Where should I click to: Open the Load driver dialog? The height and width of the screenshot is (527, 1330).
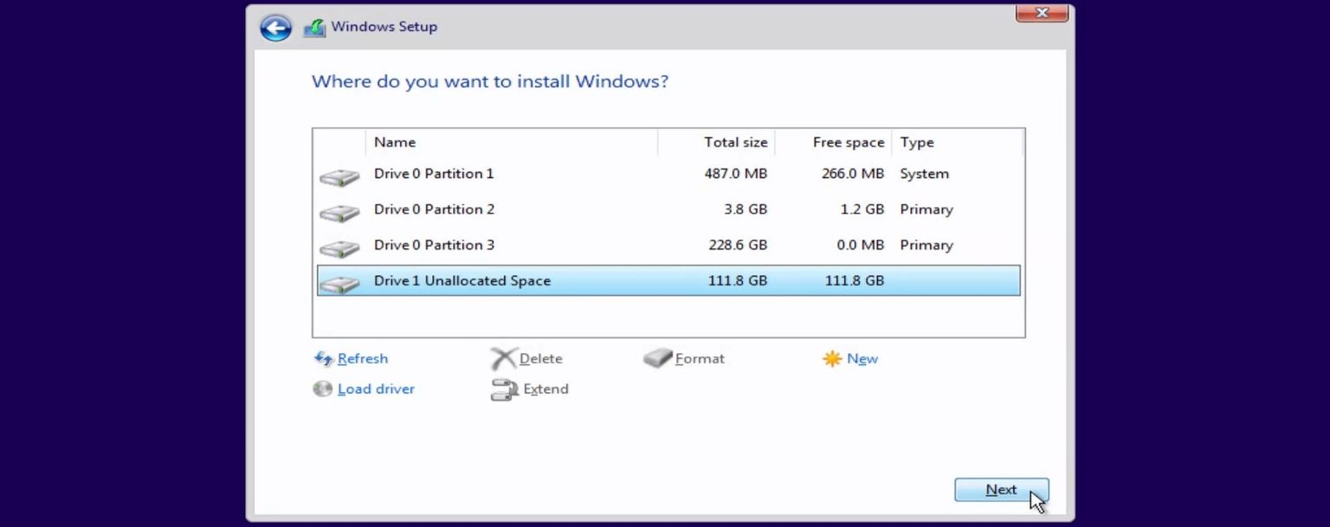point(376,389)
